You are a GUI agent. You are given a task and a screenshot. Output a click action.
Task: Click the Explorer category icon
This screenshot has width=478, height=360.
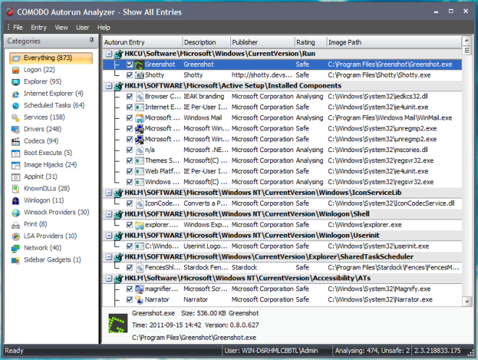click(x=16, y=82)
